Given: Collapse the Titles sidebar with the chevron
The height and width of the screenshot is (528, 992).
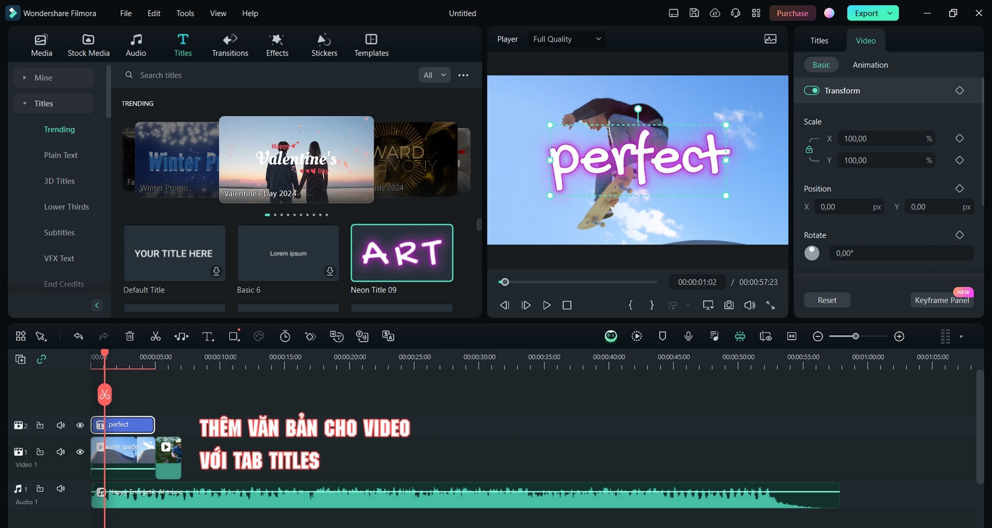Looking at the screenshot, I should coord(97,305).
